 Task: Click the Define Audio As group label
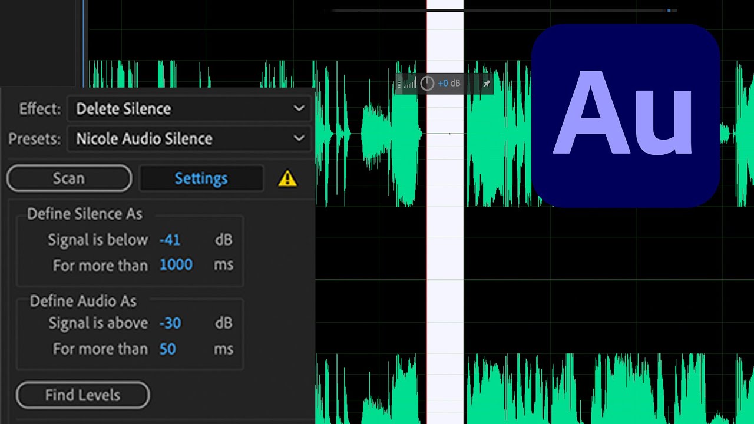click(83, 301)
